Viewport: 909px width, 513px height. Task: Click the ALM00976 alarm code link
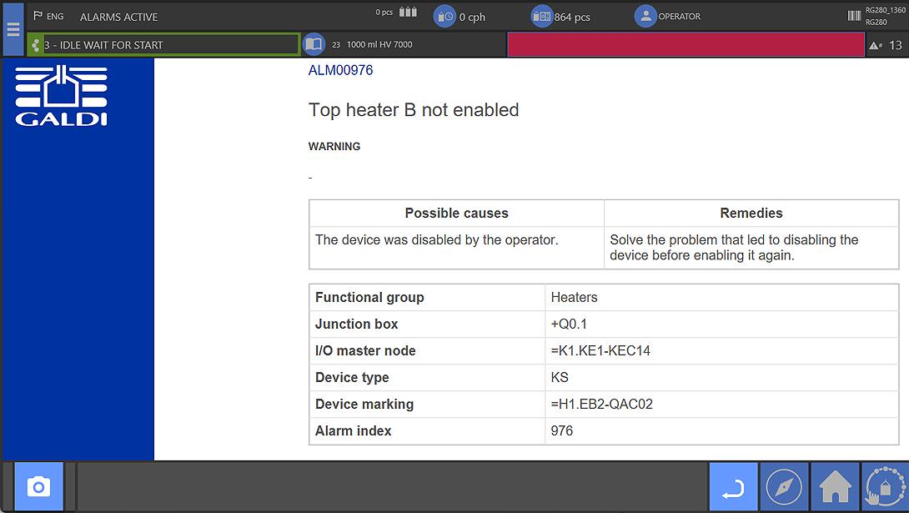tap(340, 71)
